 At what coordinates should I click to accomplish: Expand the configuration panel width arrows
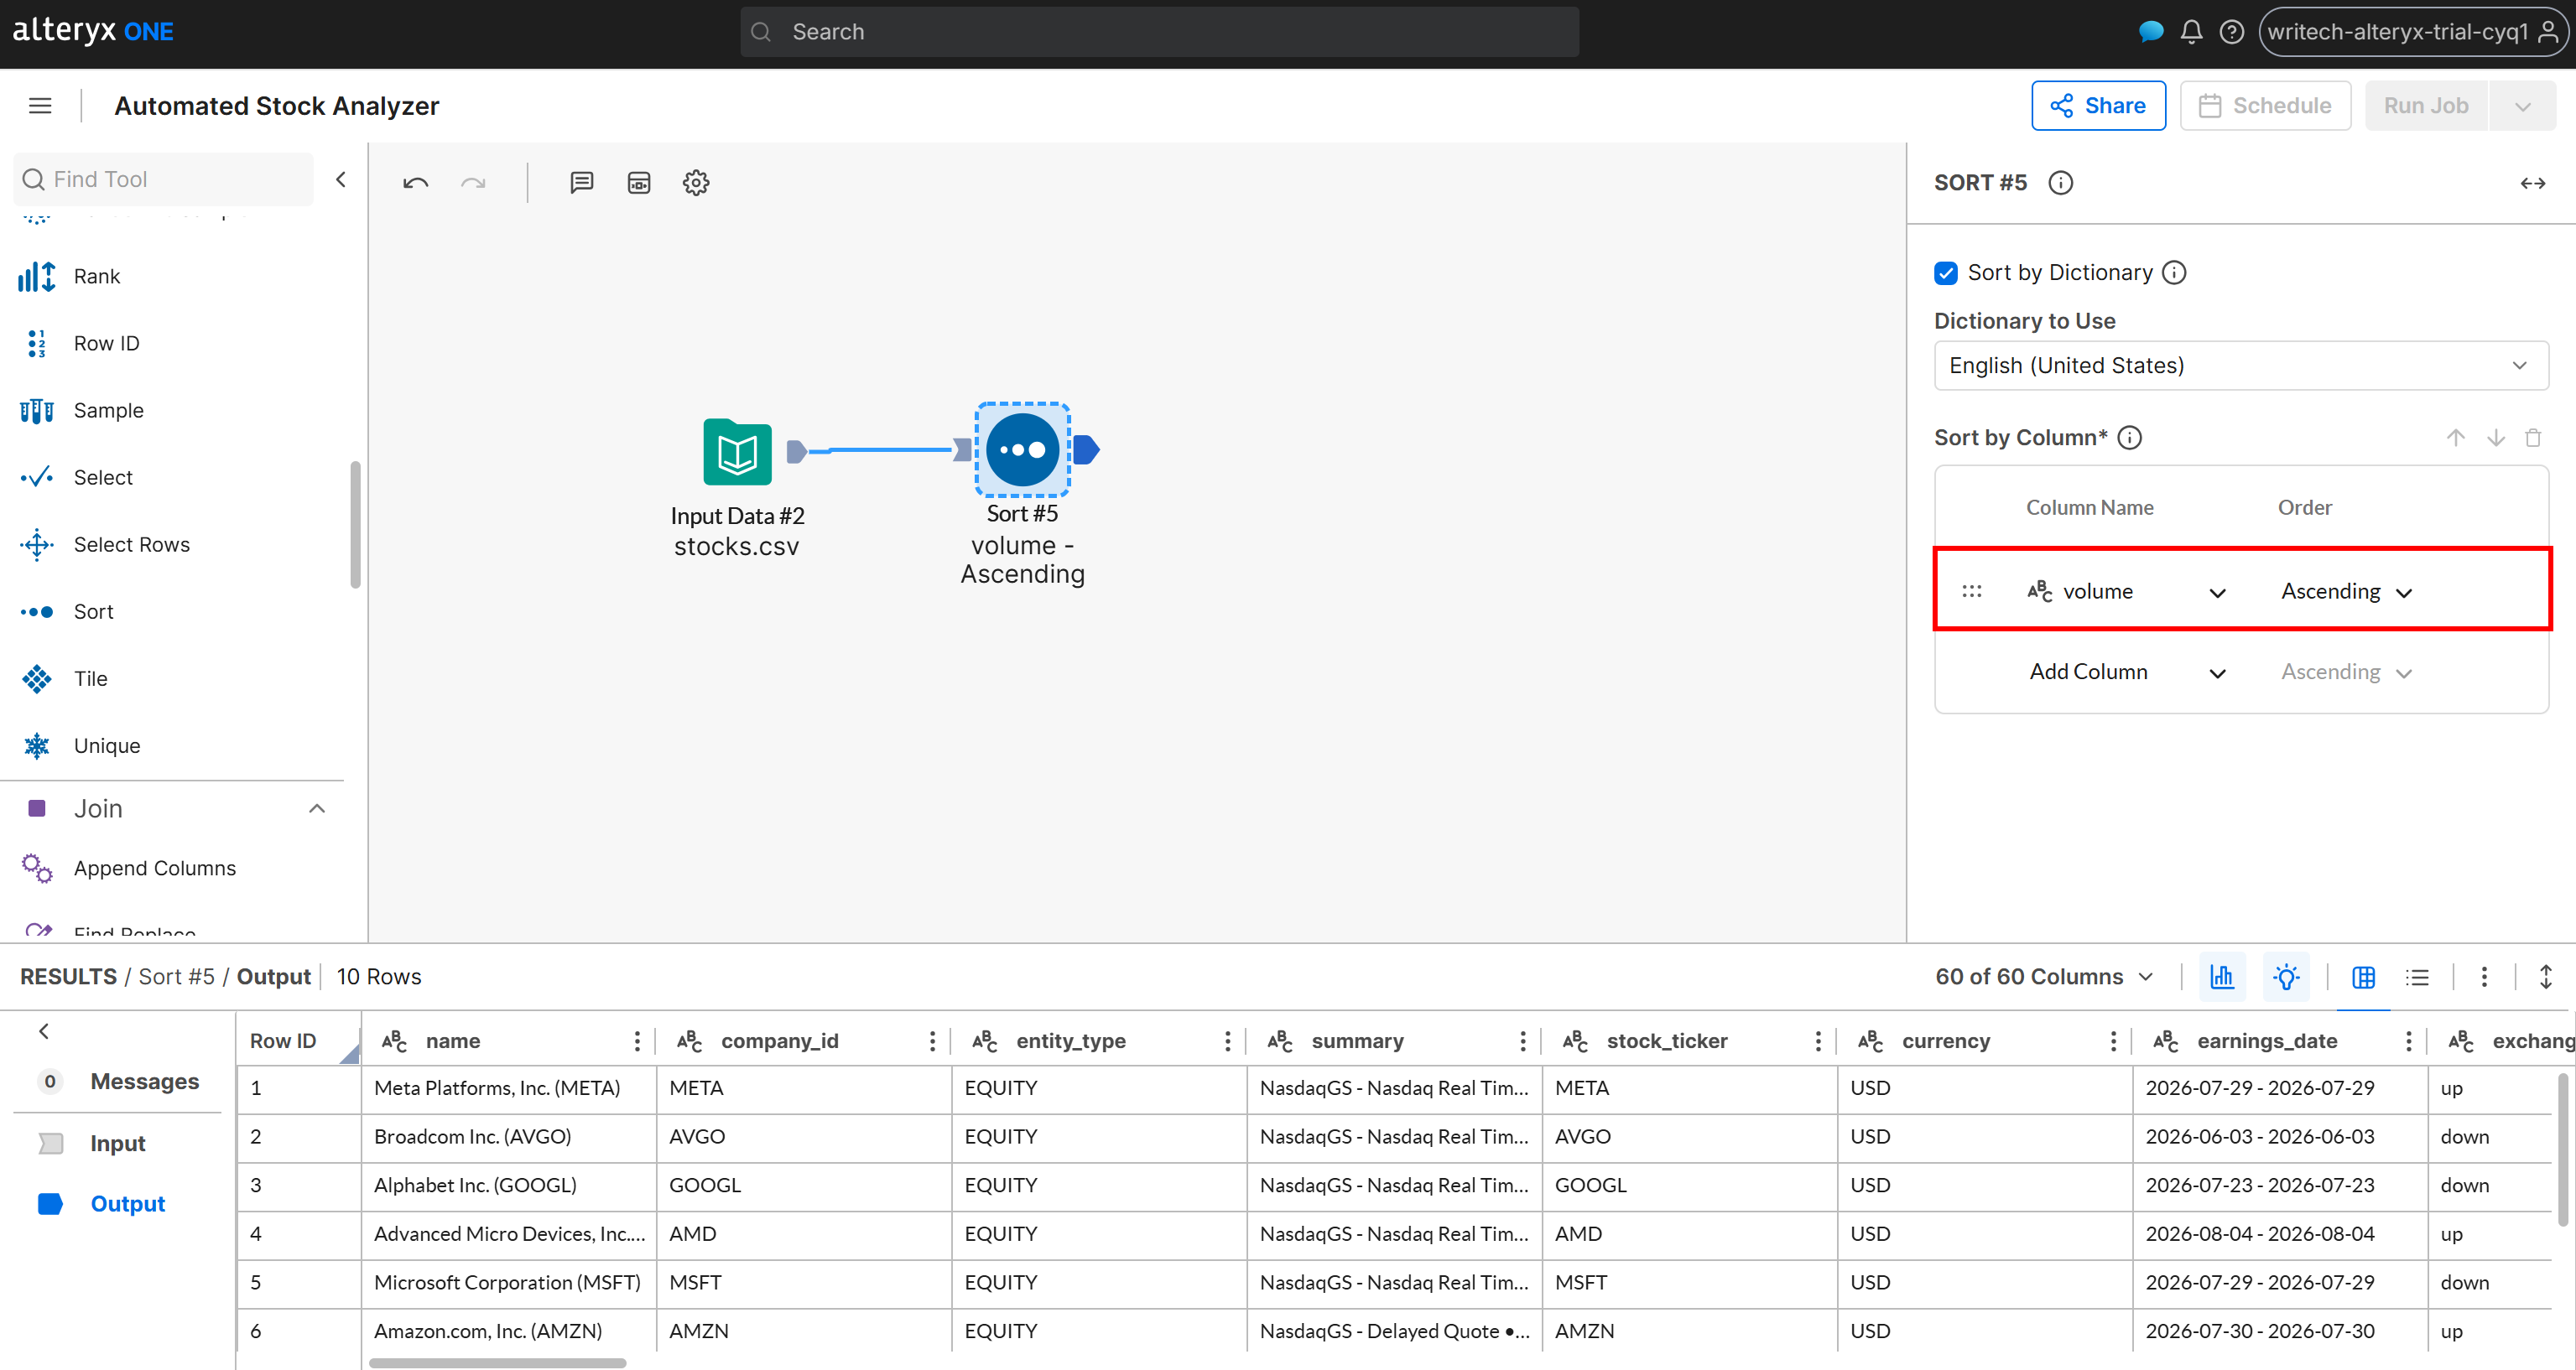coord(2532,183)
